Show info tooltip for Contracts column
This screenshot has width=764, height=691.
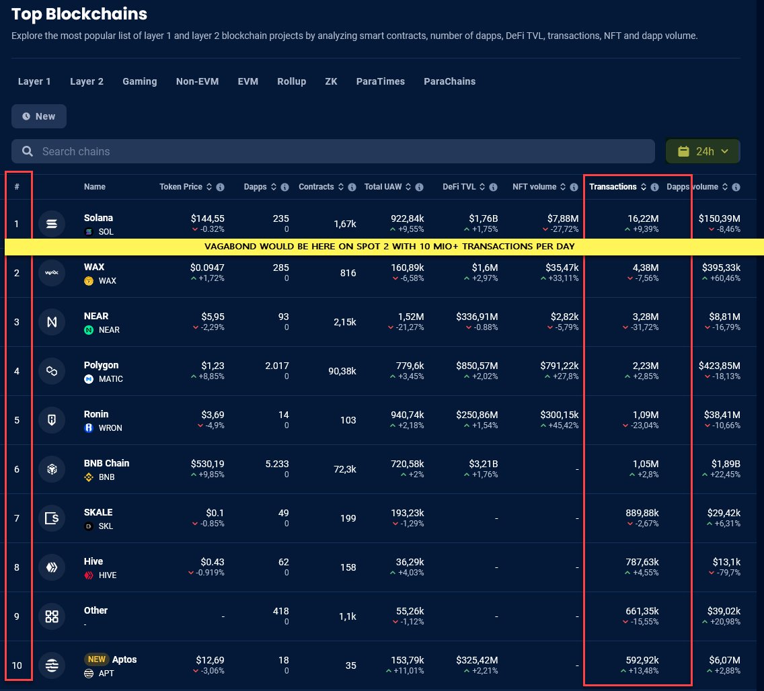pos(352,187)
